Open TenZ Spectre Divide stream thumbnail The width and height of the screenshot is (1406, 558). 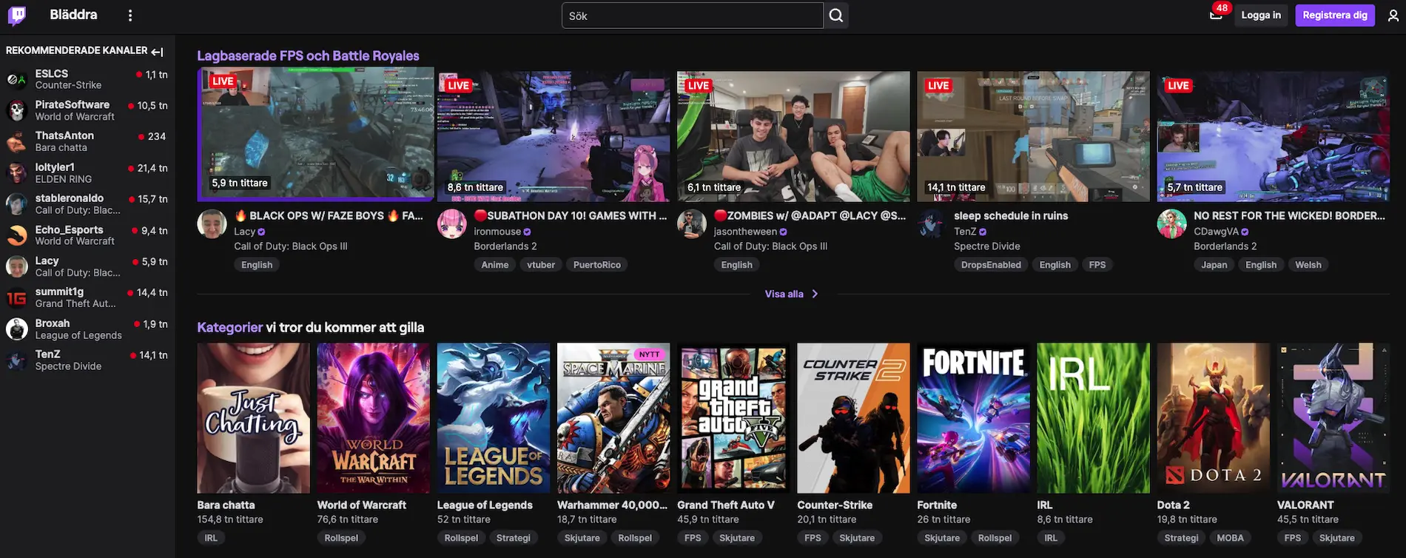pyautogui.click(x=1033, y=136)
